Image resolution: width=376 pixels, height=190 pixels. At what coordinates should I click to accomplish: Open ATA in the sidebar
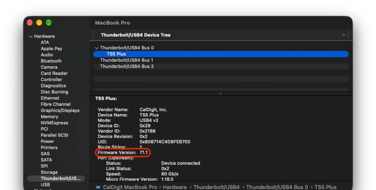point(45,42)
